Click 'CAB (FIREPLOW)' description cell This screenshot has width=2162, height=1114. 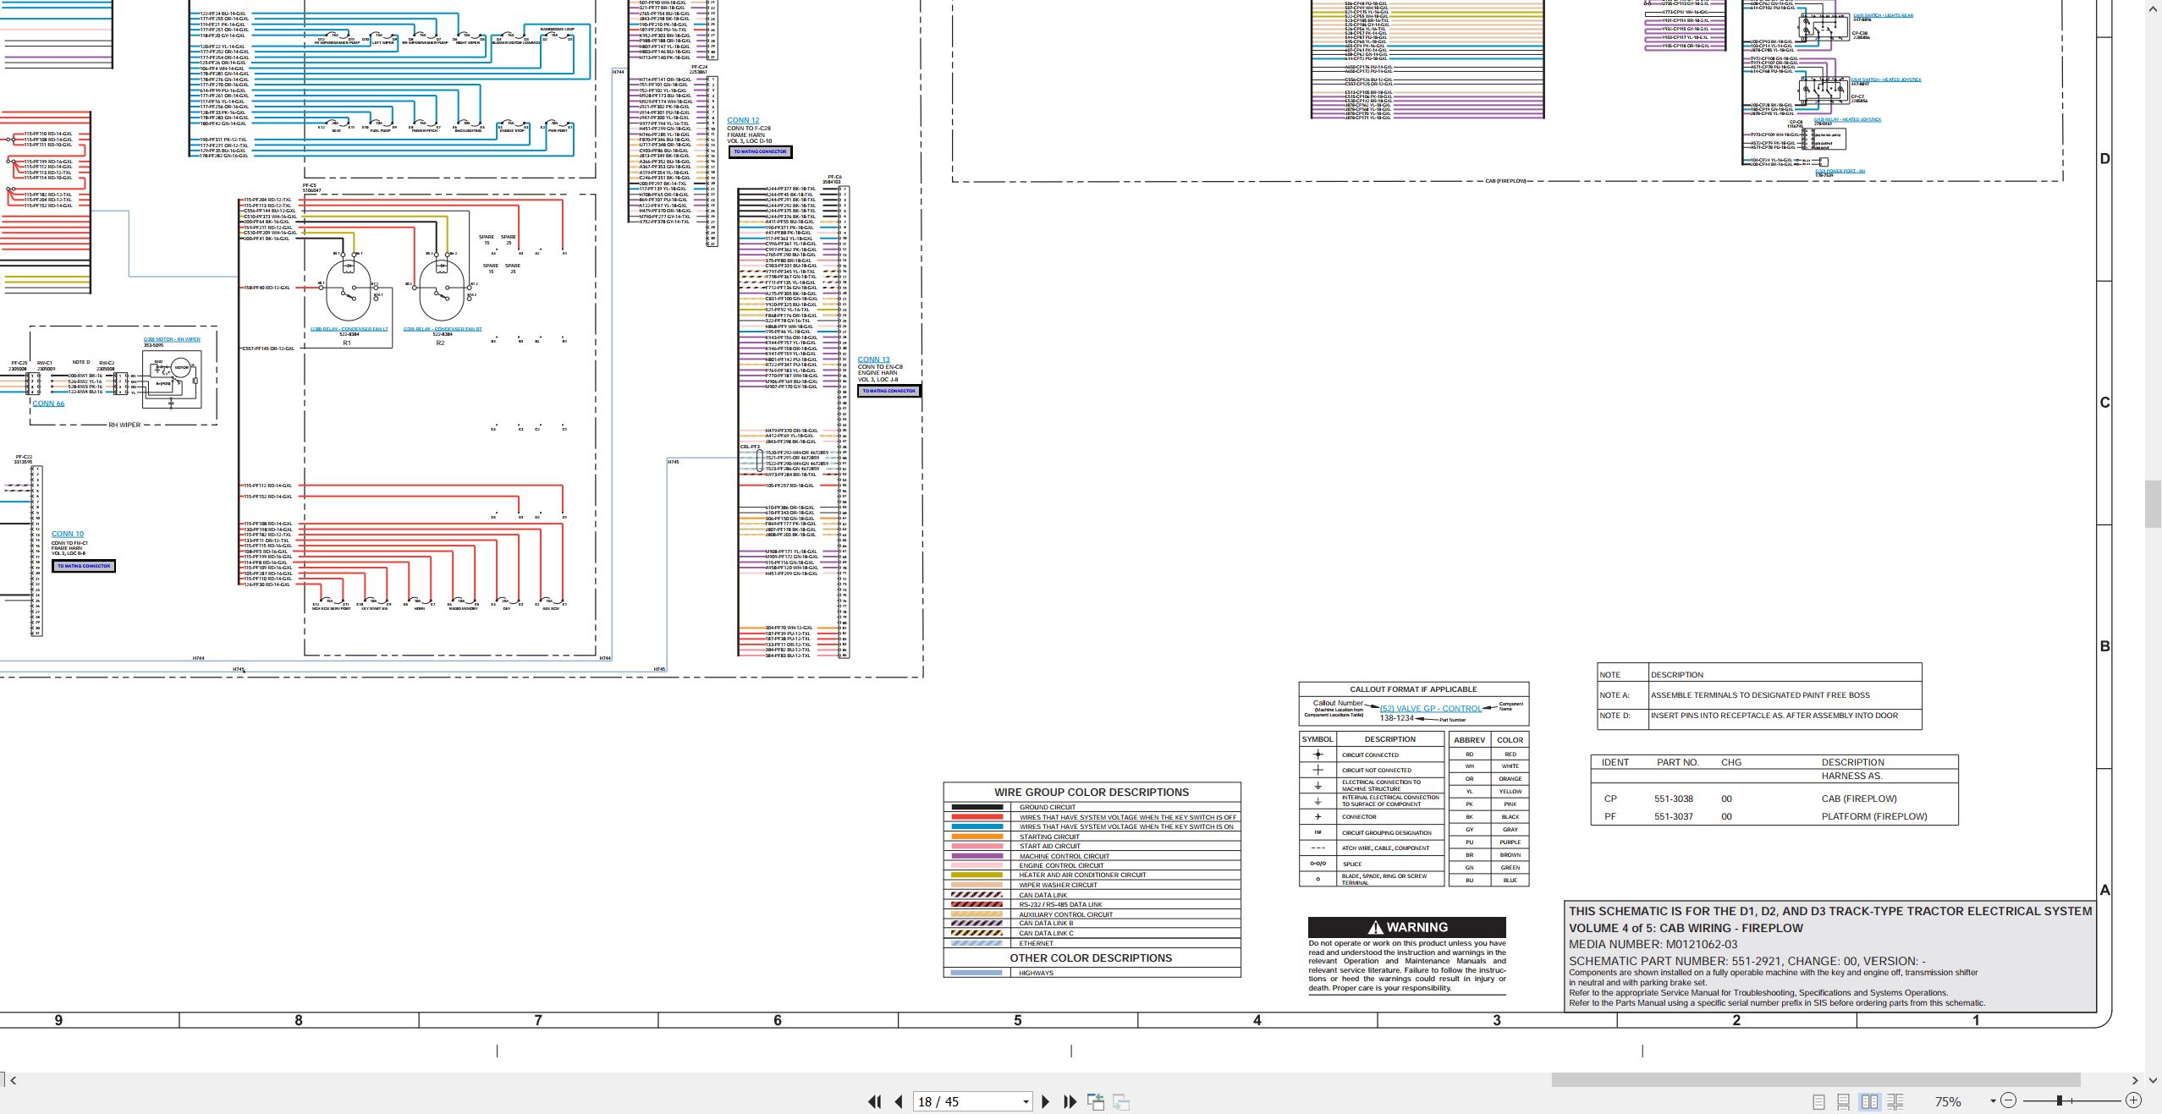click(1859, 798)
